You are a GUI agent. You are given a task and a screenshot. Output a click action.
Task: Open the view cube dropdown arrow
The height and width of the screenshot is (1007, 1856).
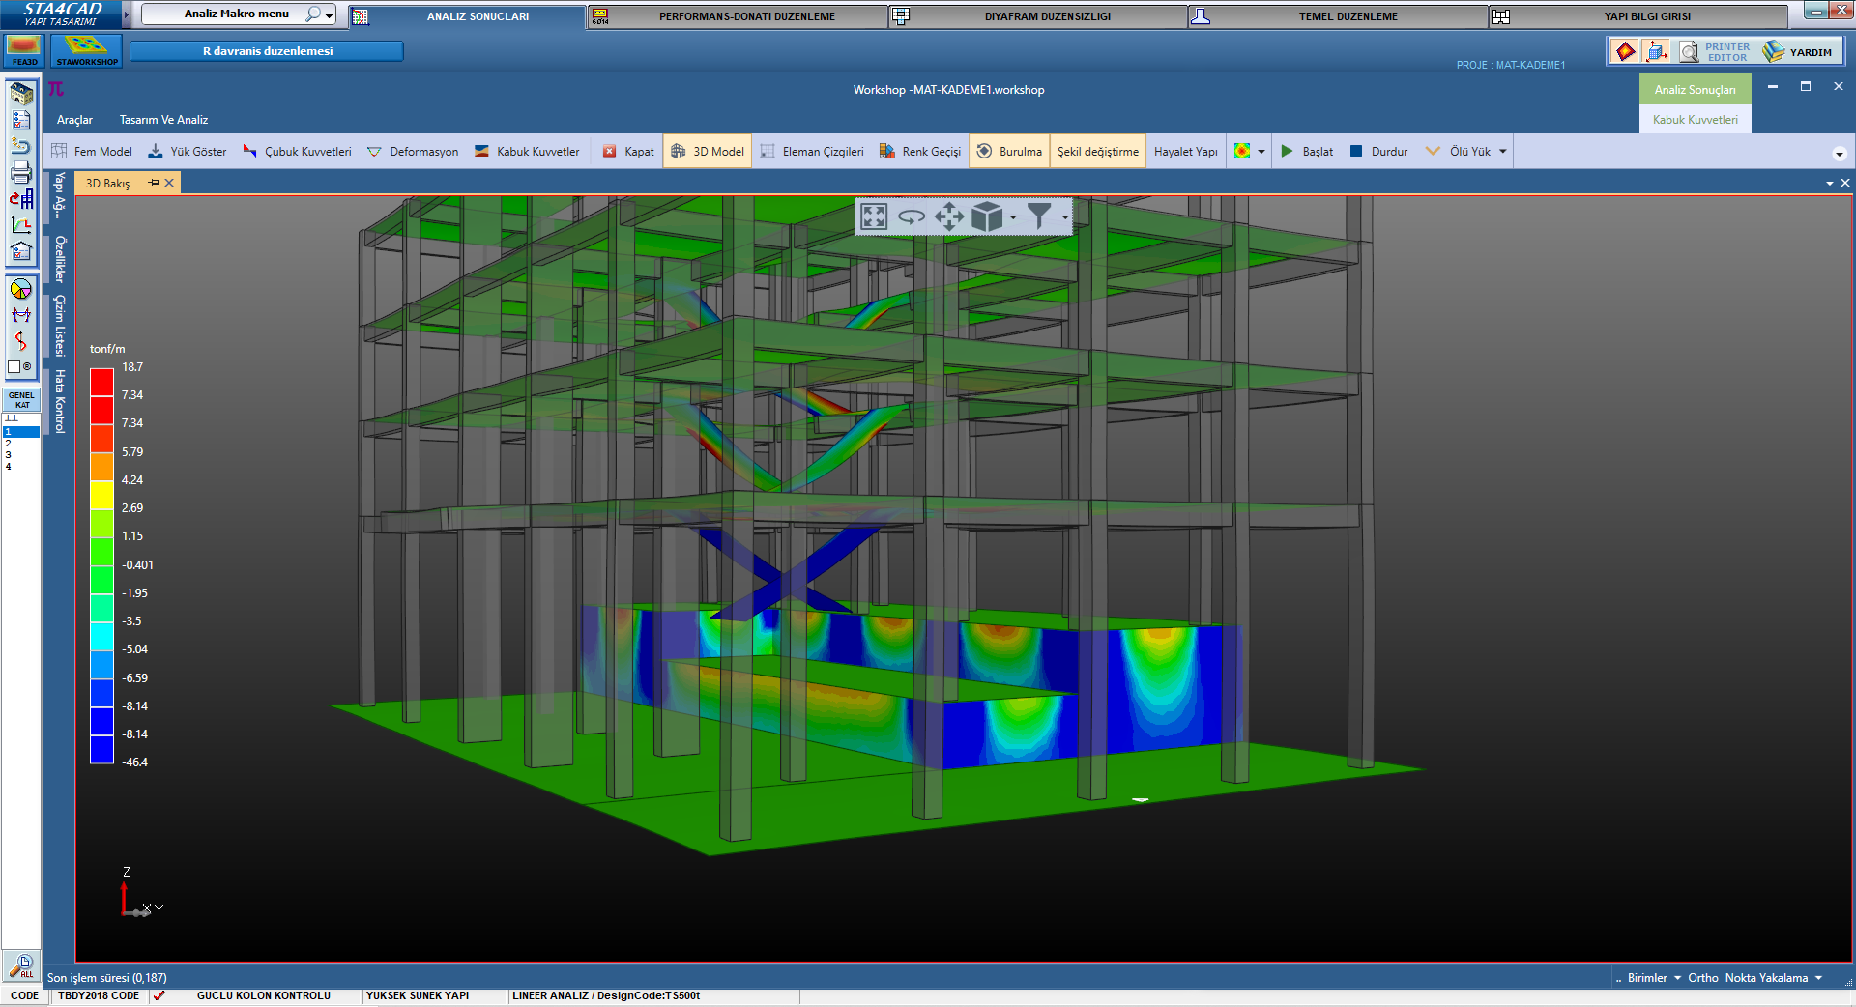click(1013, 217)
